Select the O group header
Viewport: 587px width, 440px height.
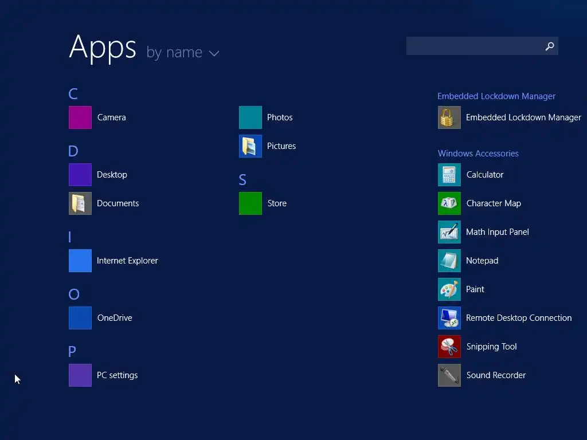coord(74,294)
